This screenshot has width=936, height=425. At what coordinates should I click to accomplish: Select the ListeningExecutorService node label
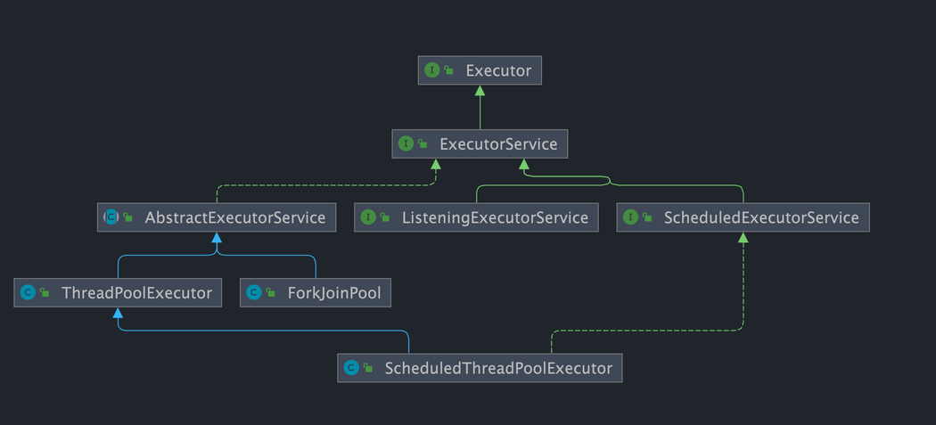click(495, 217)
